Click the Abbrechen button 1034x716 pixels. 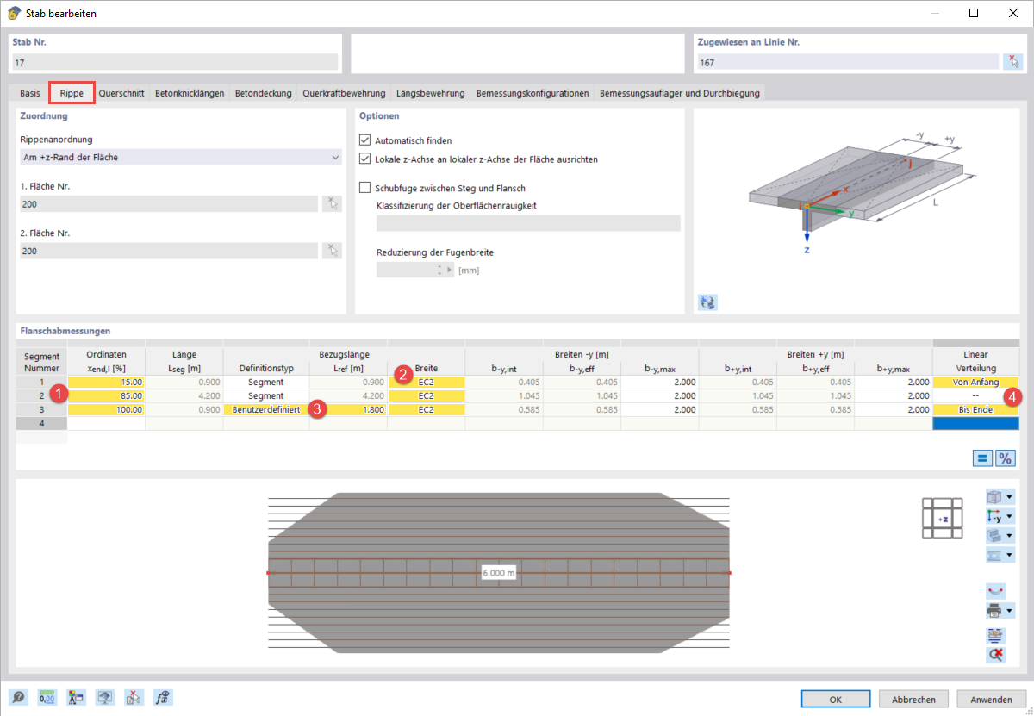click(913, 699)
